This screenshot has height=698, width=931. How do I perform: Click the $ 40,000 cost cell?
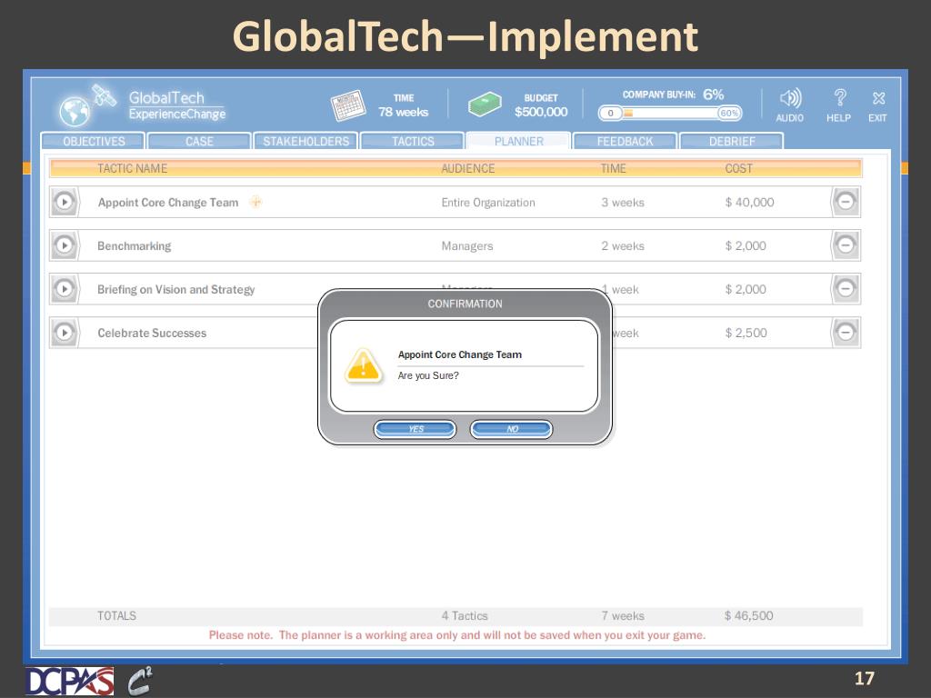[749, 203]
